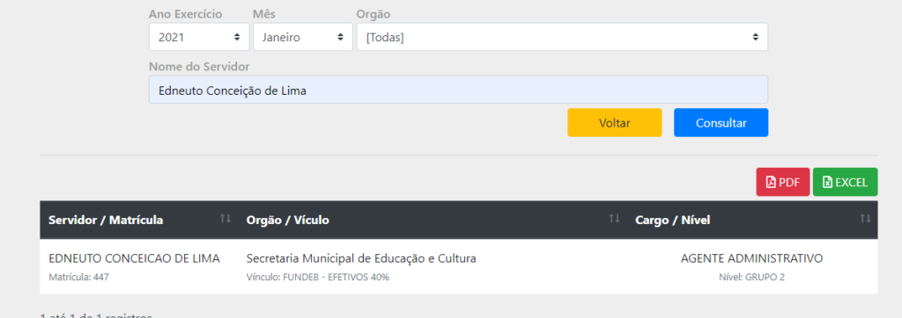Select the Cargo / Nível column header
This screenshot has width=902, height=318.
coord(752,220)
